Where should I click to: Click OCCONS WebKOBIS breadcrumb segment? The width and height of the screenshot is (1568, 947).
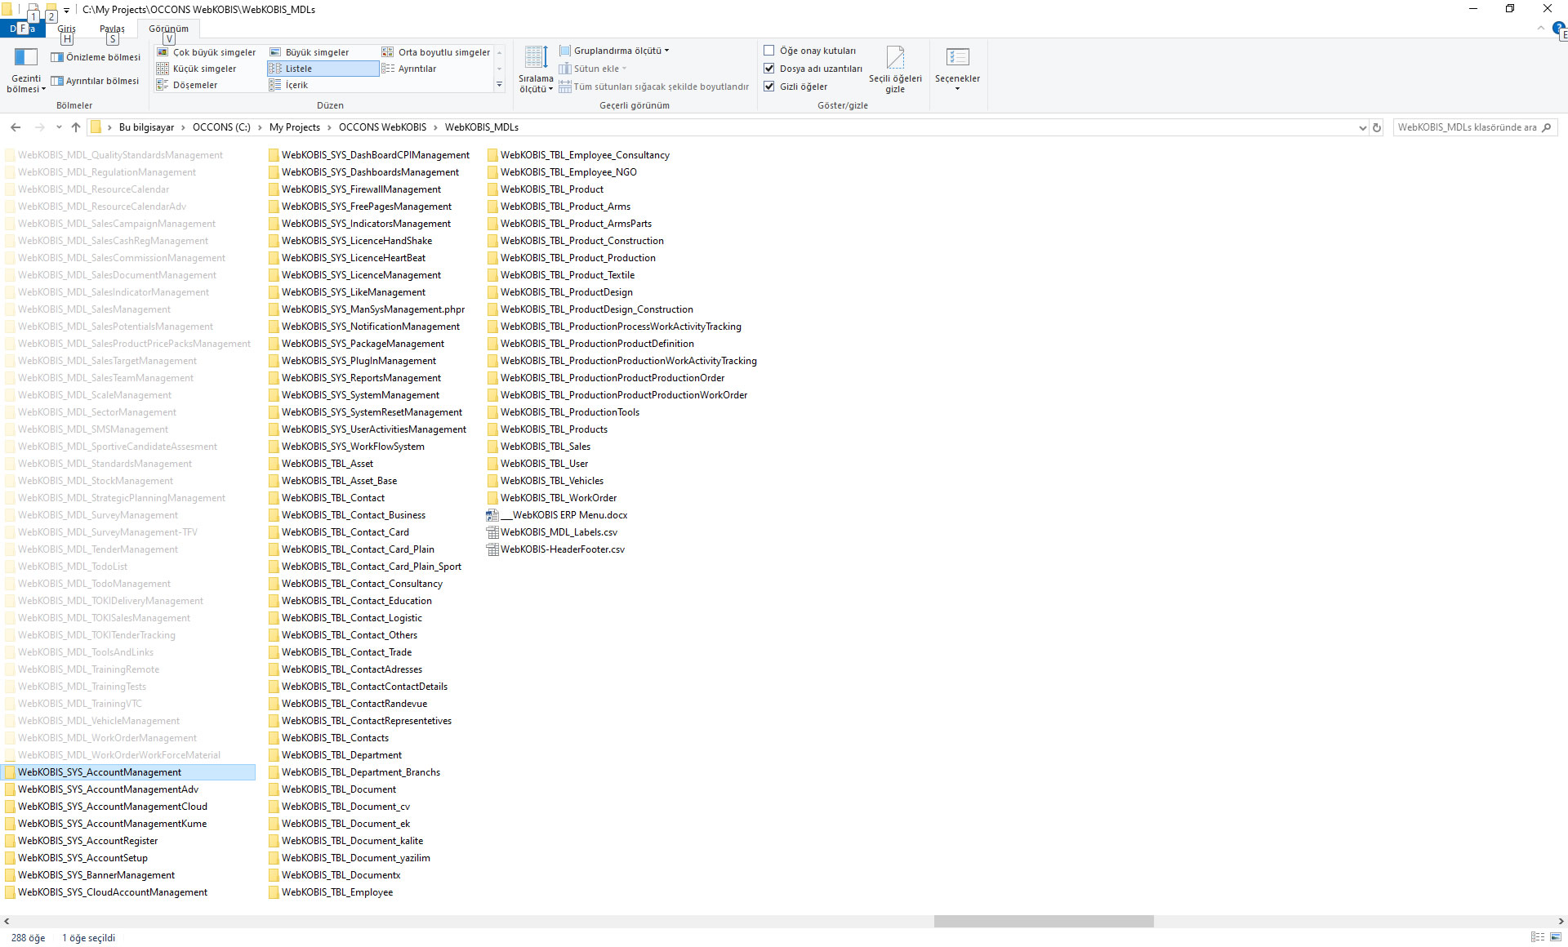(x=382, y=127)
